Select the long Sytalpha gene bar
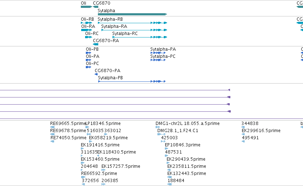303x186 pixels. [132, 14]
